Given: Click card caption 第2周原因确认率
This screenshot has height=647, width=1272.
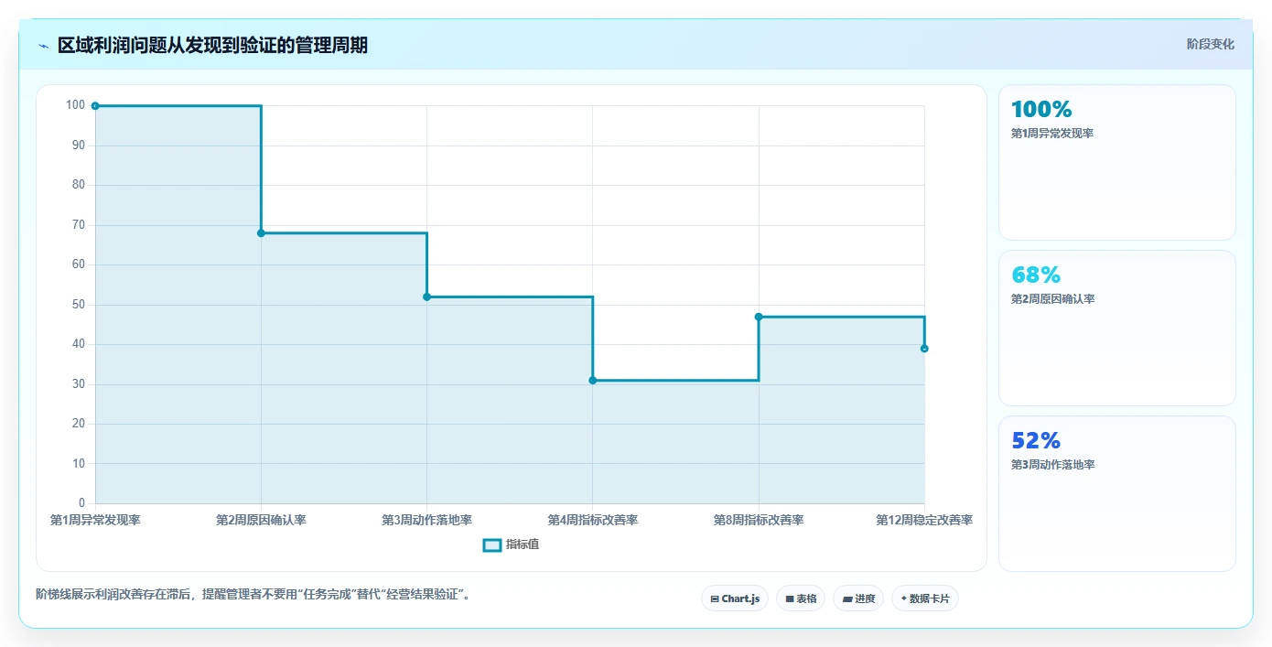Looking at the screenshot, I should (x=1052, y=299).
